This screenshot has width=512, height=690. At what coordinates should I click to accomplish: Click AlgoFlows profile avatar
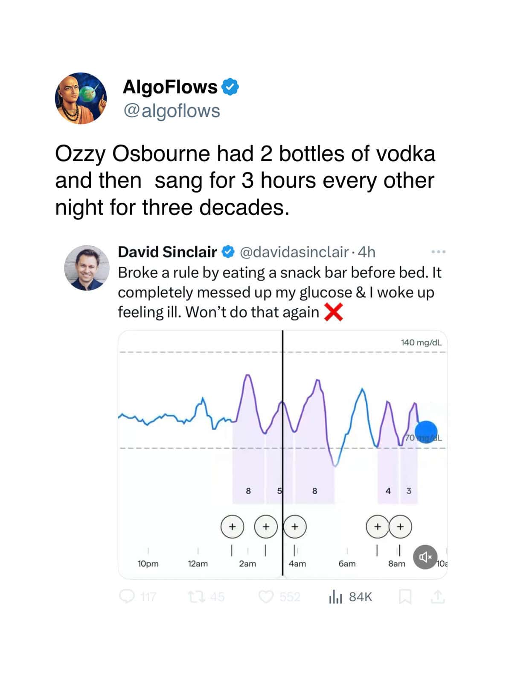point(81,98)
